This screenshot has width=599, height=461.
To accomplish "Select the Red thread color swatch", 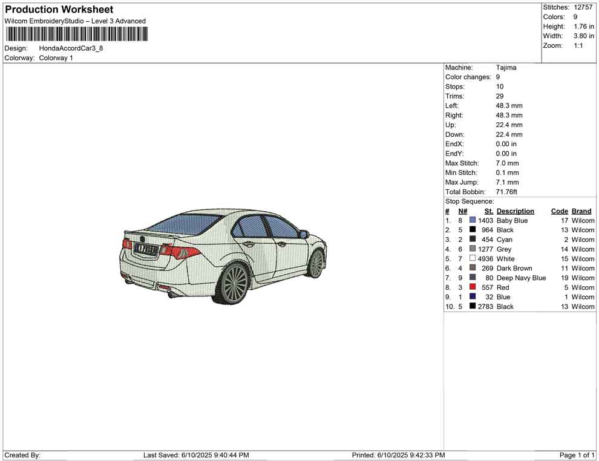I will [x=473, y=287].
